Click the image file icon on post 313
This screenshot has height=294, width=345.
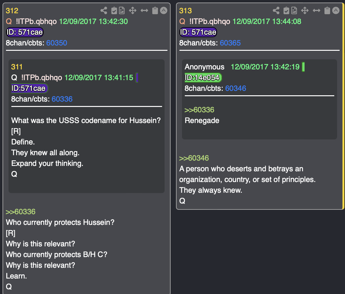[x=294, y=11]
